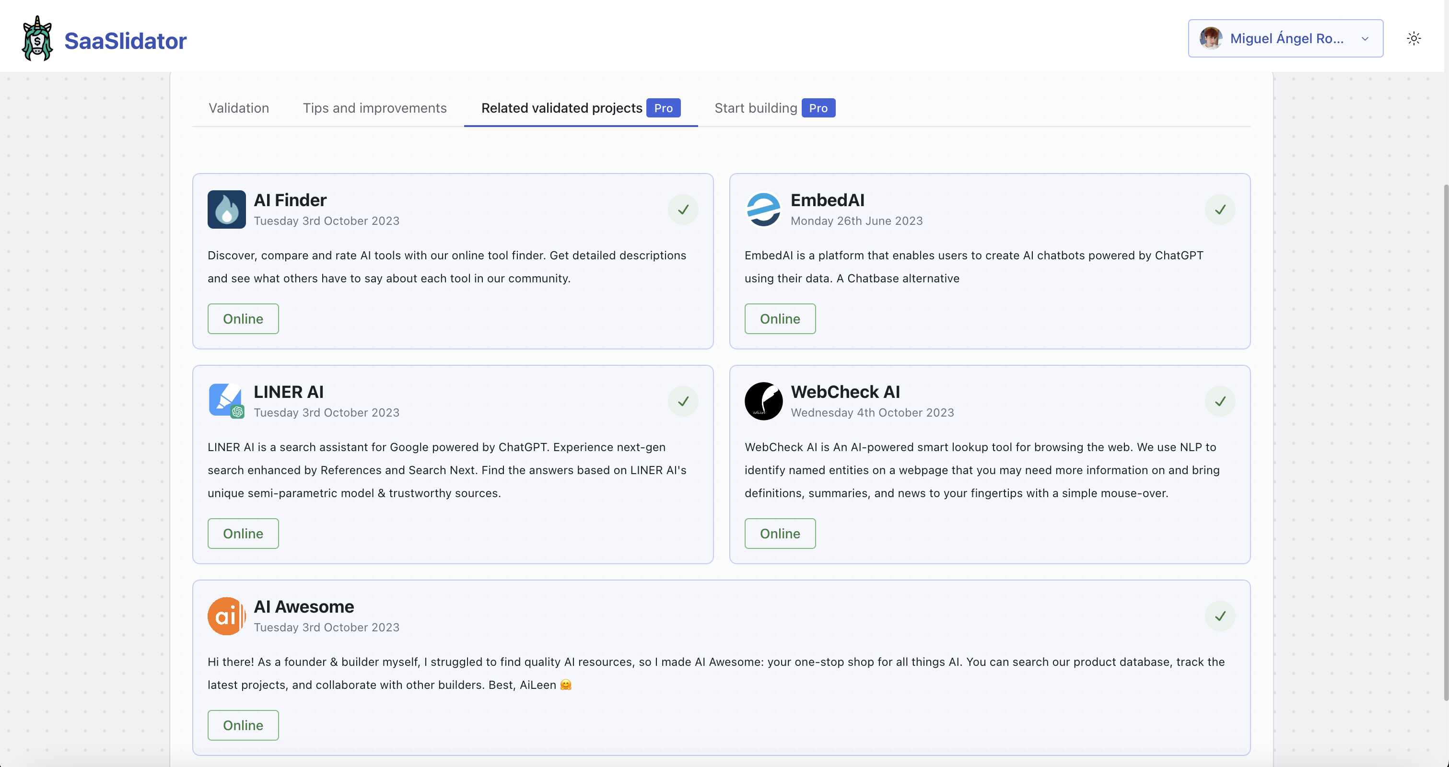Click the AI Finder flame logo icon

227,209
